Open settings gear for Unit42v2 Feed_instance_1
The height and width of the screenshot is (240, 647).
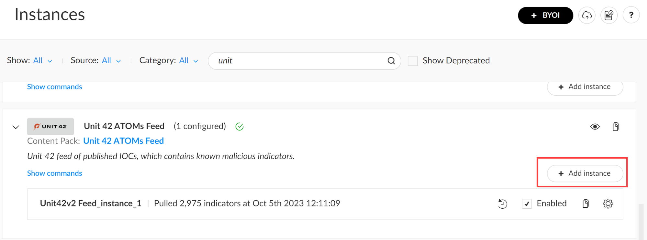click(x=608, y=203)
